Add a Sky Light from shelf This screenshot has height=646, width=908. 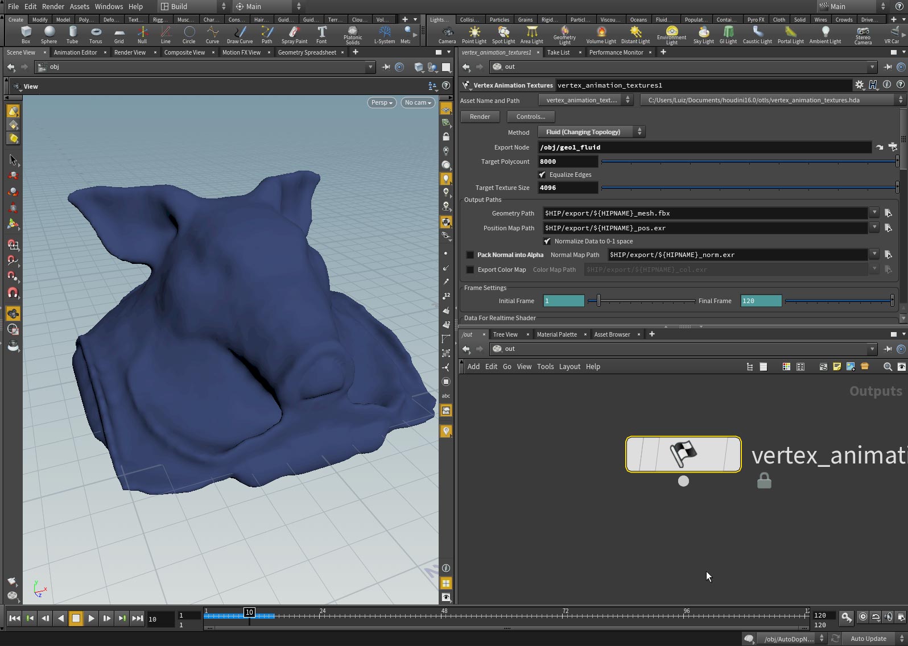[703, 35]
